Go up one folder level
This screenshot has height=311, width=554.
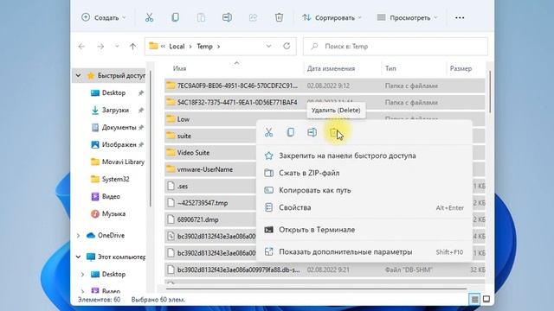click(x=132, y=46)
